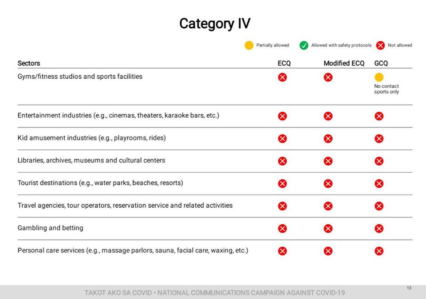Viewport: 426px width, 299px height.
Task: Click the Travel agencies GCQ X icon
Action: tap(379, 206)
